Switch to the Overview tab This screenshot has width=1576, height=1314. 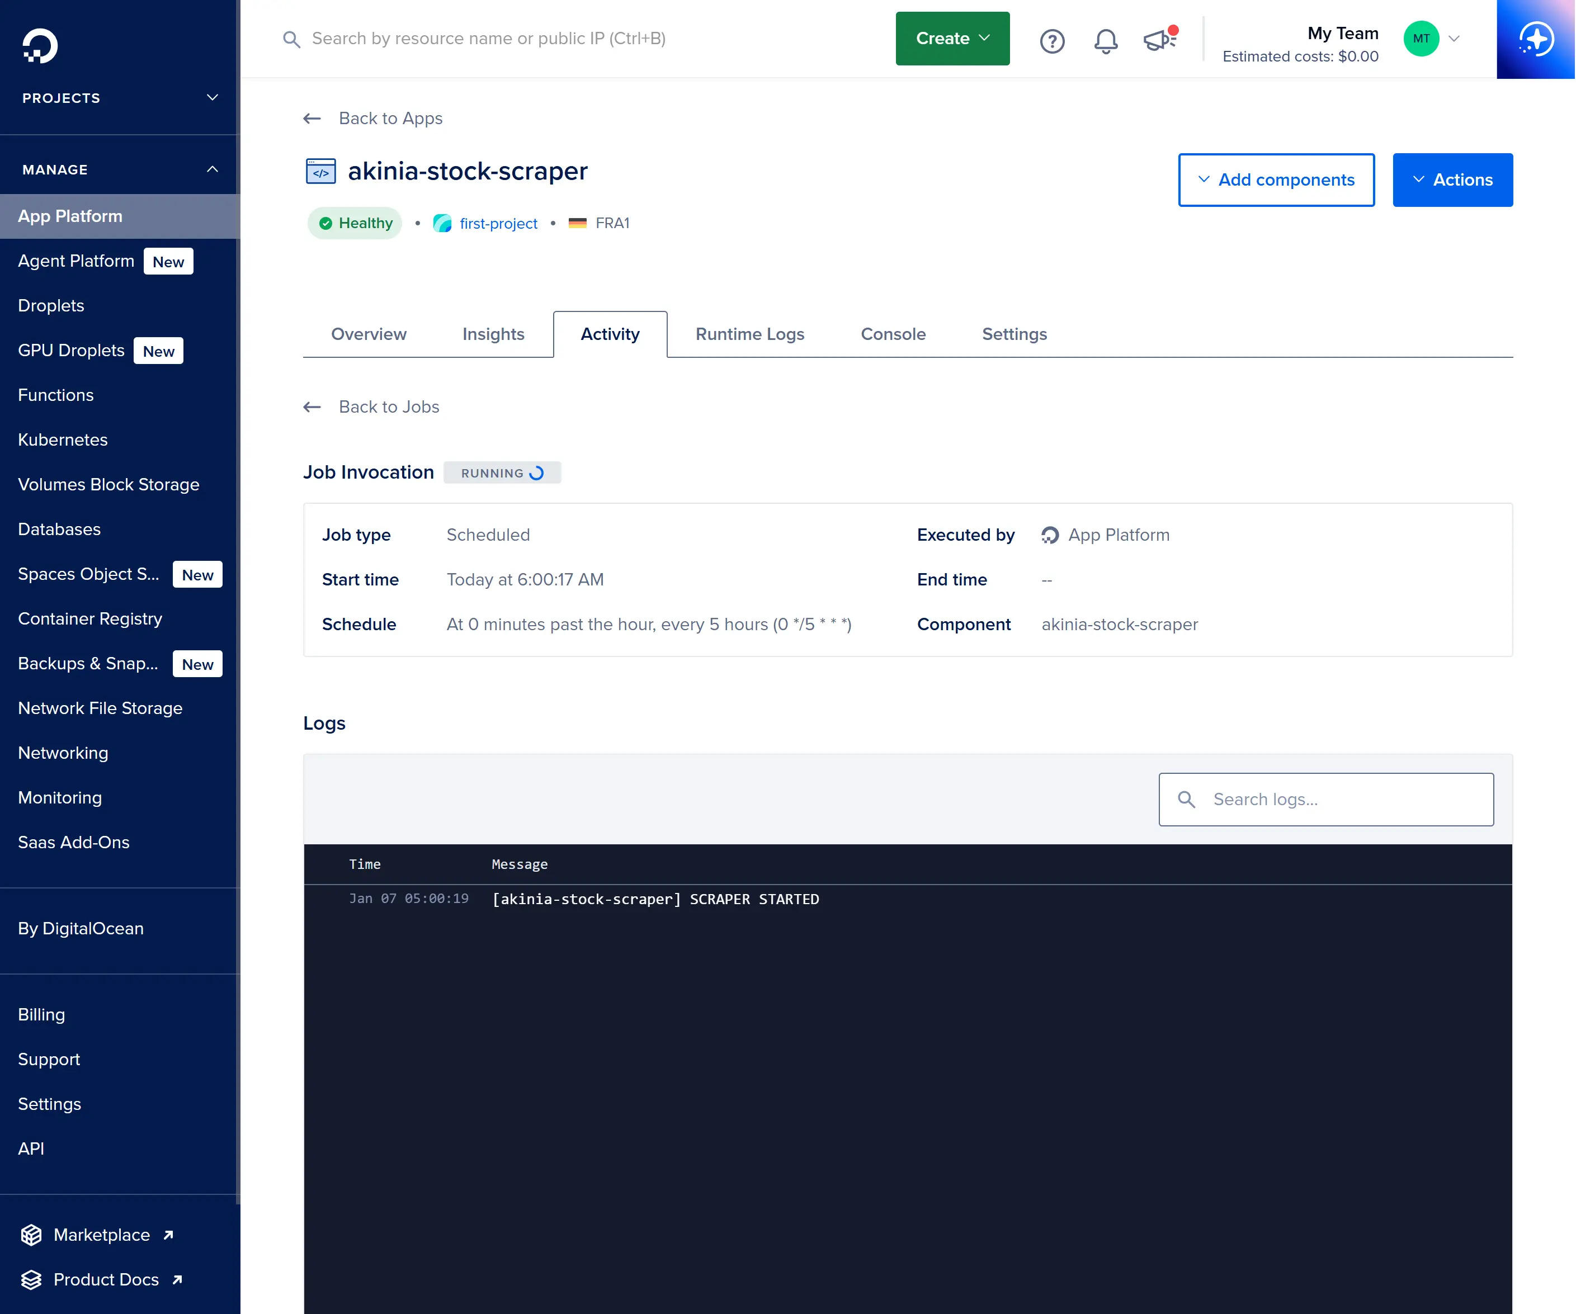(369, 334)
